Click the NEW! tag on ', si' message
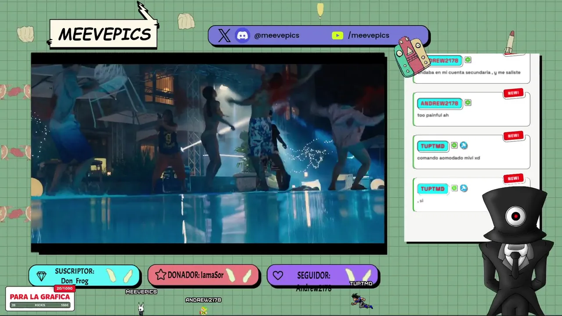This screenshot has width=562, height=316. (513, 179)
